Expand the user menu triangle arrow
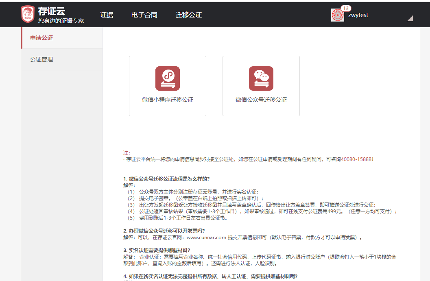Screen dimensions: 430x281 (x=410, y=18)
